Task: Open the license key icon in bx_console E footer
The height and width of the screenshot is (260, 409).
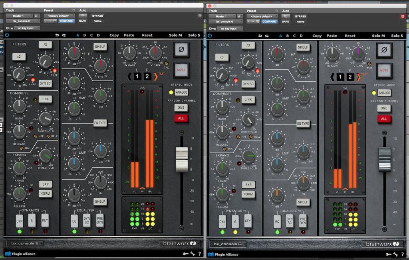Action: 185,254
